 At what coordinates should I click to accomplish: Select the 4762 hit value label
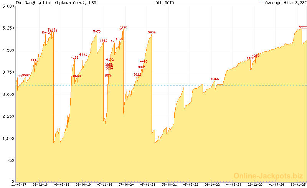pyautogui.click(x=103, y=41)
